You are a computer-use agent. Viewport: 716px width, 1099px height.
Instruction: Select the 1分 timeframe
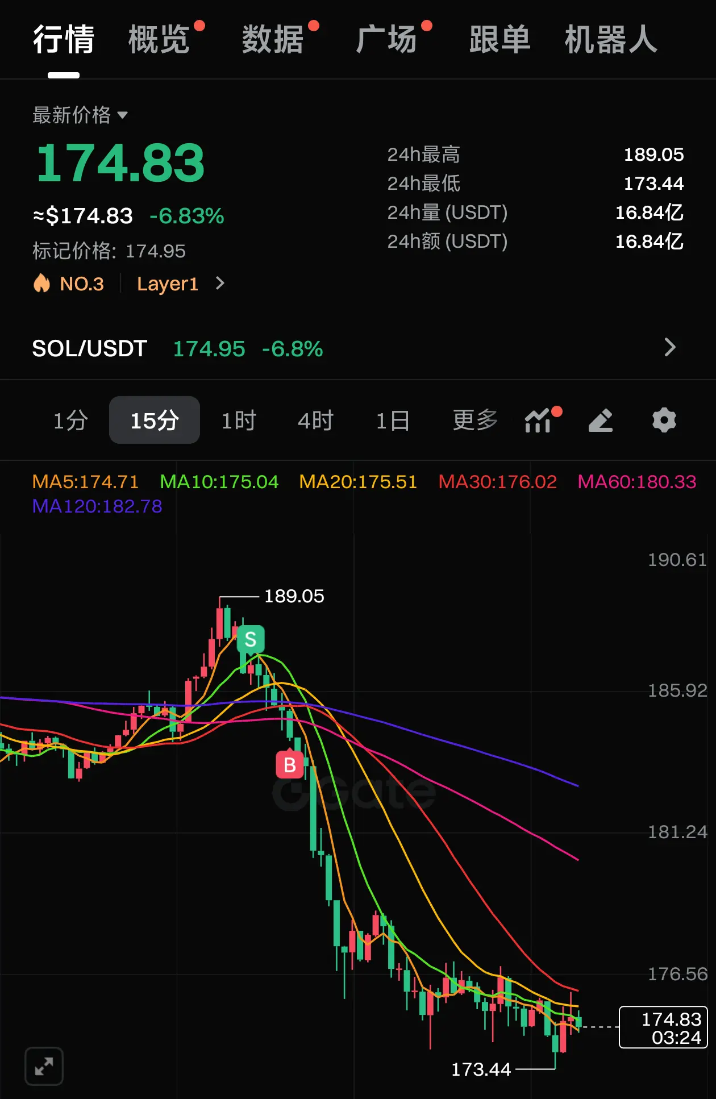(70, 421)
